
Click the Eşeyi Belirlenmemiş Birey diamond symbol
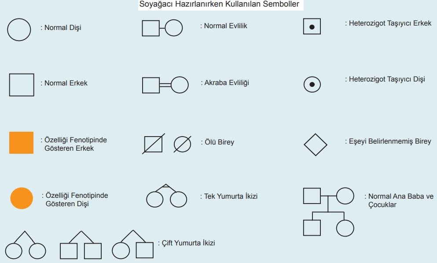(315, 145)
